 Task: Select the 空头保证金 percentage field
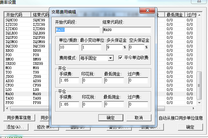136,47
